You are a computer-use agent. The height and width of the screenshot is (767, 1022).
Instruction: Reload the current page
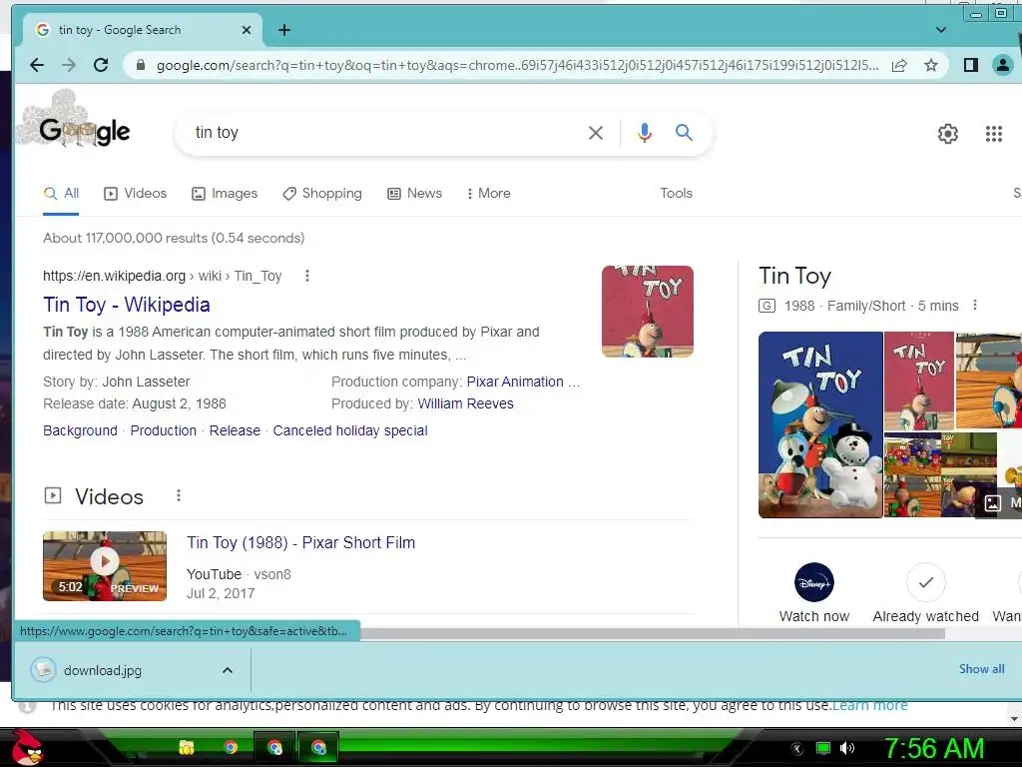click(x=101, y=65)
